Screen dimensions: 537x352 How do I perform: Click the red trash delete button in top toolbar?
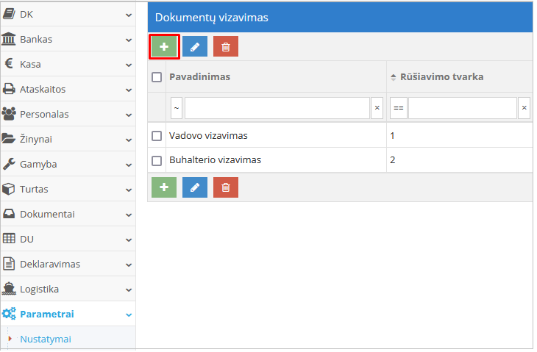coord(226,47)
